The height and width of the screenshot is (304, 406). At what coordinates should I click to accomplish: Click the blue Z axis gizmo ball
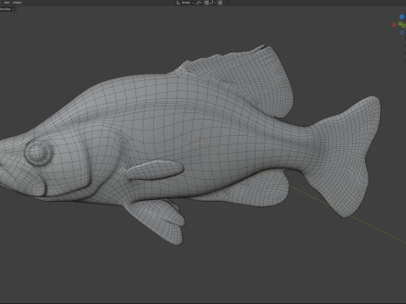click(x=402, y=17)
